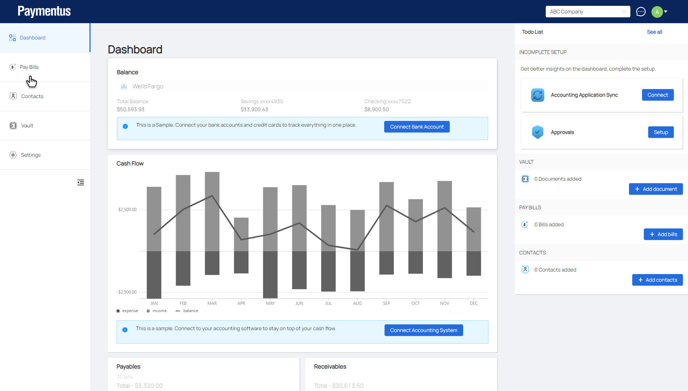This screenshot has height=391, width=688.
Task: Go to Contacts in the sidebar
Action: coord(32,96)
